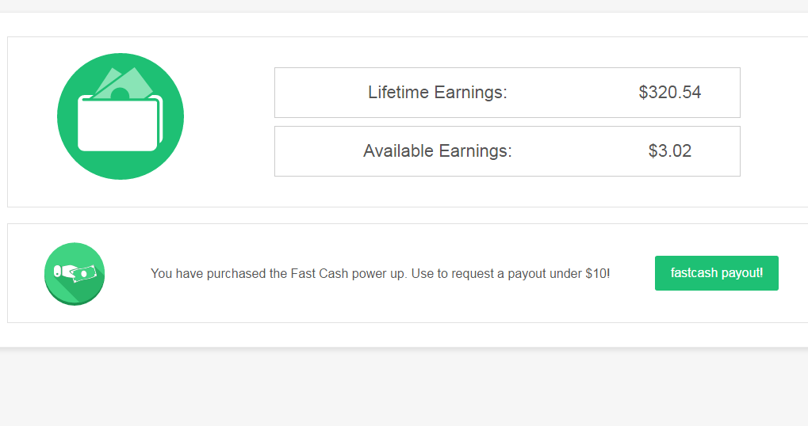Click the gray strip above earnings panel

[x=396, y=6]
